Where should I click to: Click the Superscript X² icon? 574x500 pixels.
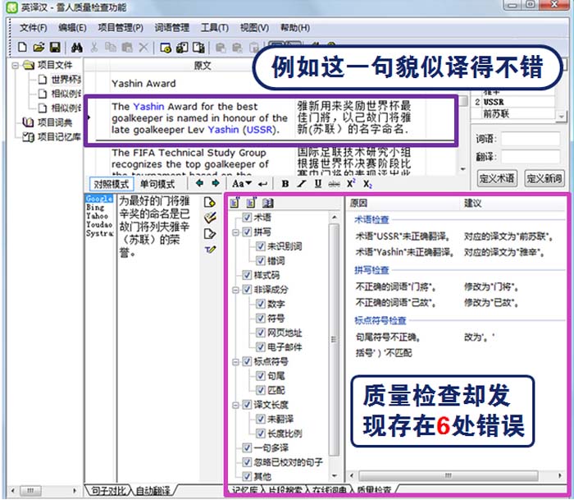point(351,184)
